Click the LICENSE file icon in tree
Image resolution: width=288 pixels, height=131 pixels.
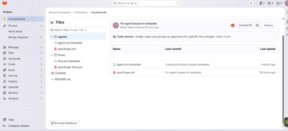click(x=52, y=73)
